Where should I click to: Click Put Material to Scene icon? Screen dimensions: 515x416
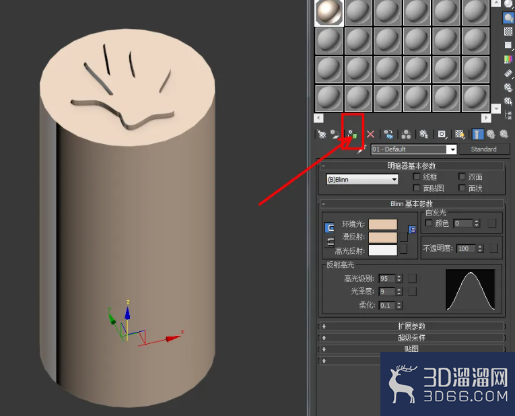click(335, 134)
